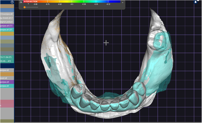Screen dimensions: 202x123
Task: Select the purple 'perjaw.stl (17.' entry
Action: [x=7, y=26]
